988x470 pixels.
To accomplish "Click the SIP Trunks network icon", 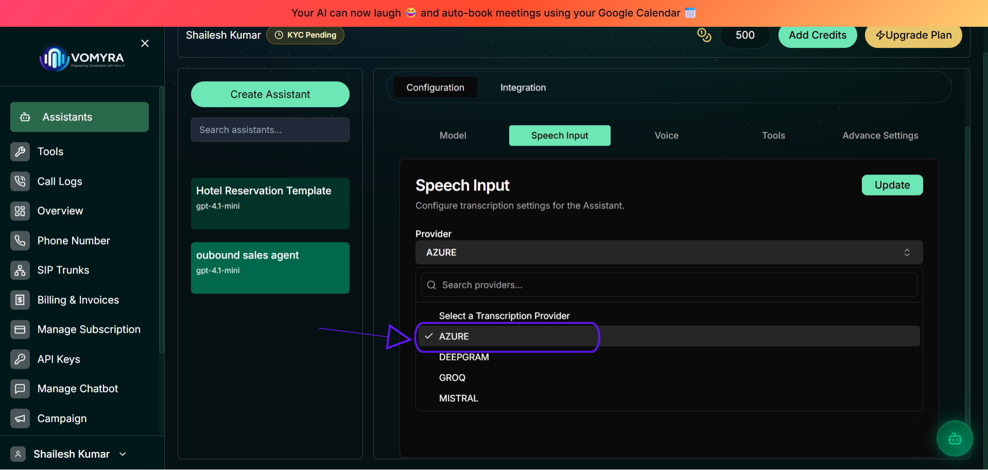I will click(20, 270).
